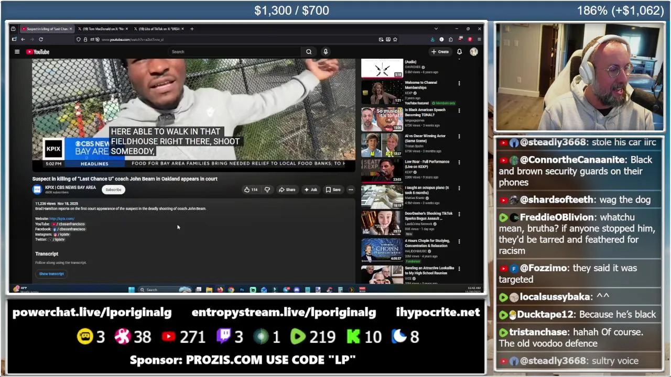671x377 pixels.
Task: Click the YouTube search magnifier button
Action: [x=309, y=52]
